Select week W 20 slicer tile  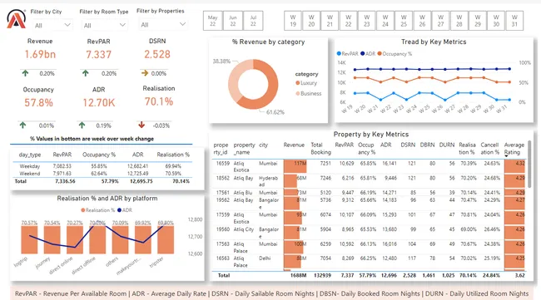point(311,21)
